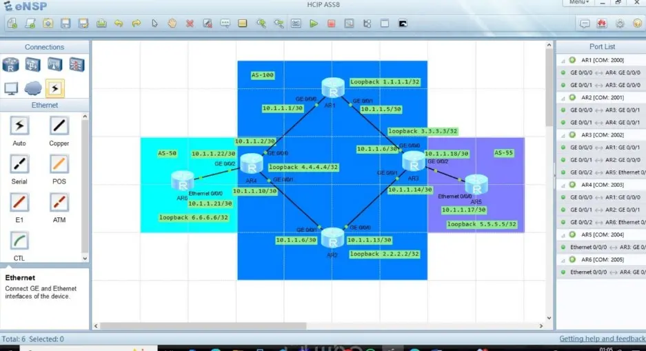Zoom out of the topology canvas
The width and height of the screenshot is (646, 351).
[x=279, y=23]
